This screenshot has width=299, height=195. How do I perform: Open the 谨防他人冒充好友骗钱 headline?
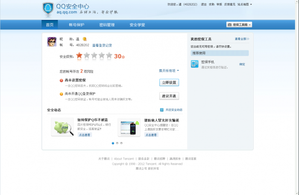pyautogui.click(x=161, y=120)
